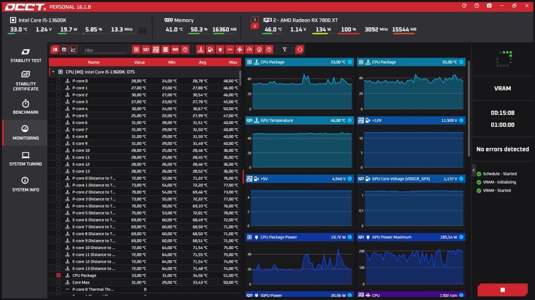The image size is (535, 300).
Task: Click the reset min/max refresh icon
Action: pos(300,50)
